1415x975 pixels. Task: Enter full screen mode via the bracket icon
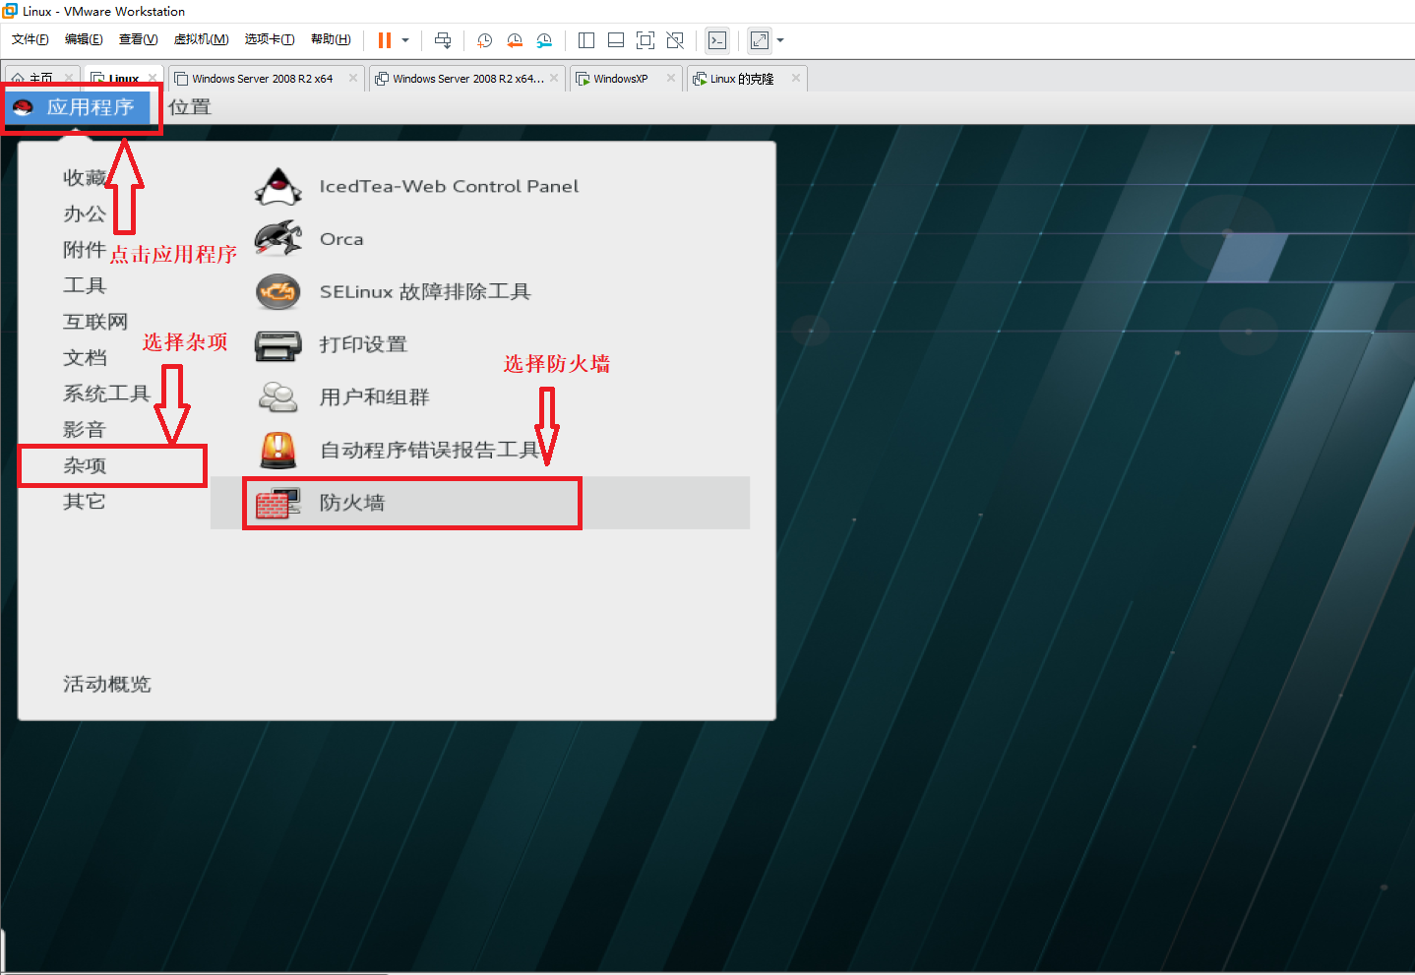646,40
